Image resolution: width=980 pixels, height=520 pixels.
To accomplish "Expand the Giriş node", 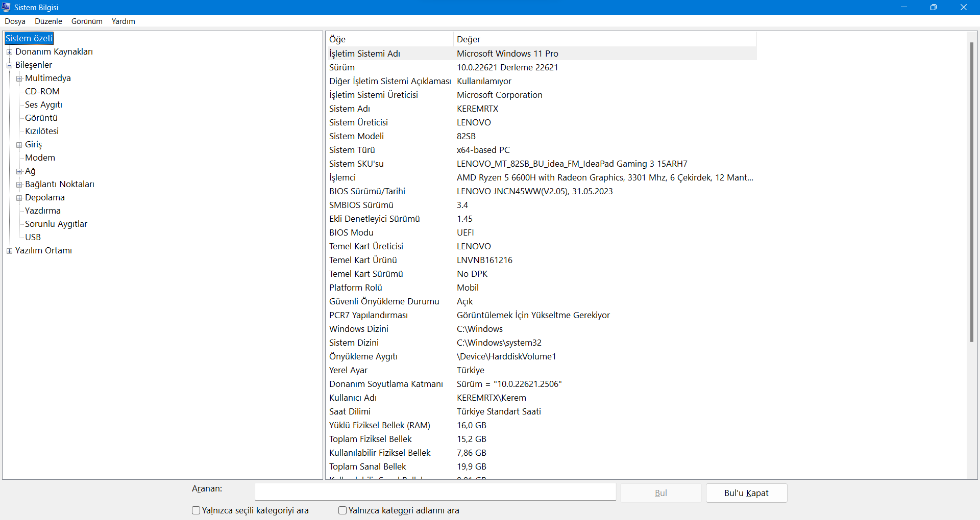I will click(19, 145).
